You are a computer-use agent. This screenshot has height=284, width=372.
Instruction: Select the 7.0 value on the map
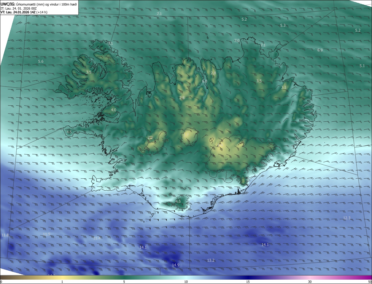coord(237,41)
